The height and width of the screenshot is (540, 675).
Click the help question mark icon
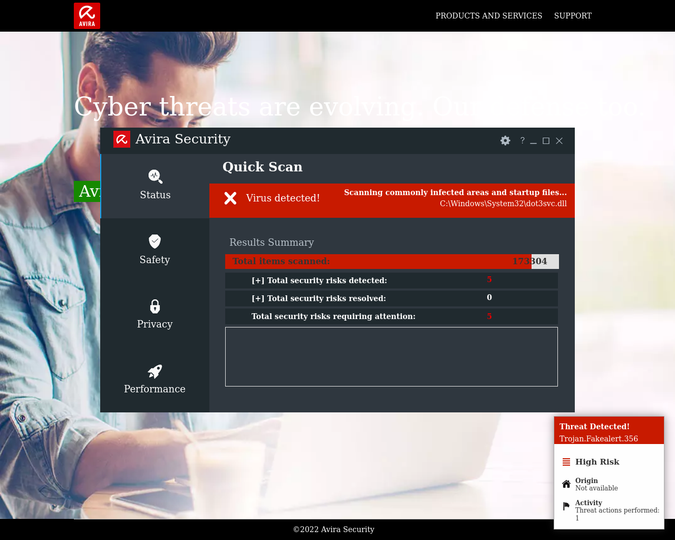522,140
